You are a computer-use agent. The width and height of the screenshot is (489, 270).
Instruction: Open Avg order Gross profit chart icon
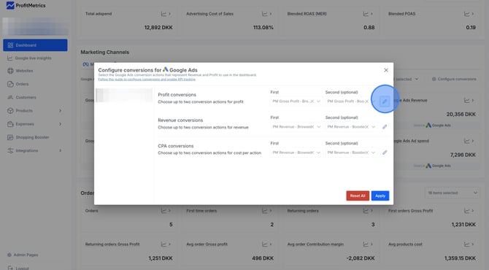click(264, 244)
